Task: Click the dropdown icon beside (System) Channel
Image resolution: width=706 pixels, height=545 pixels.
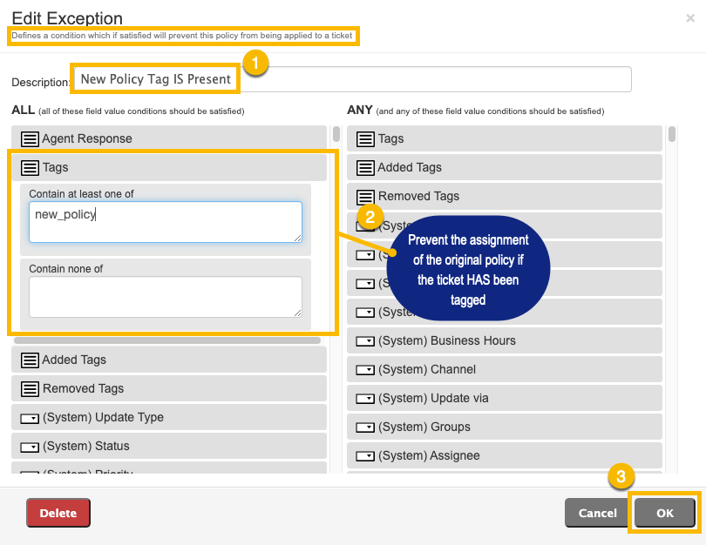Action: click(x=365, y=370)
